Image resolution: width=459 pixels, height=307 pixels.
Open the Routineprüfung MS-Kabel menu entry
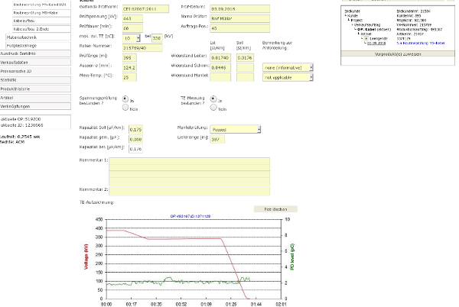click(x=41, y=13)
